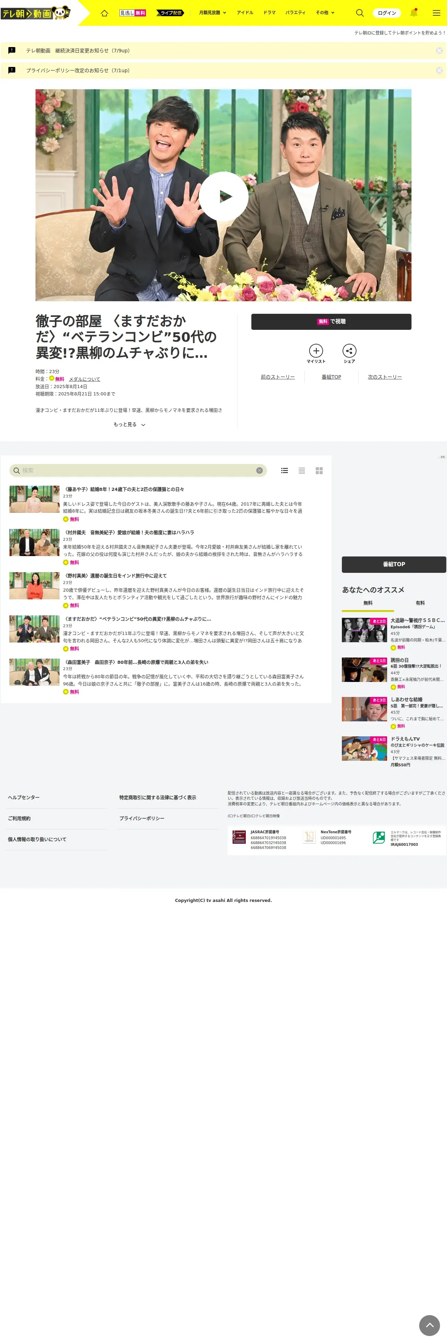Back to top arrow button
Image resolution: width=447 pixels, height=1343 pixels.
tap(429, 1325)
